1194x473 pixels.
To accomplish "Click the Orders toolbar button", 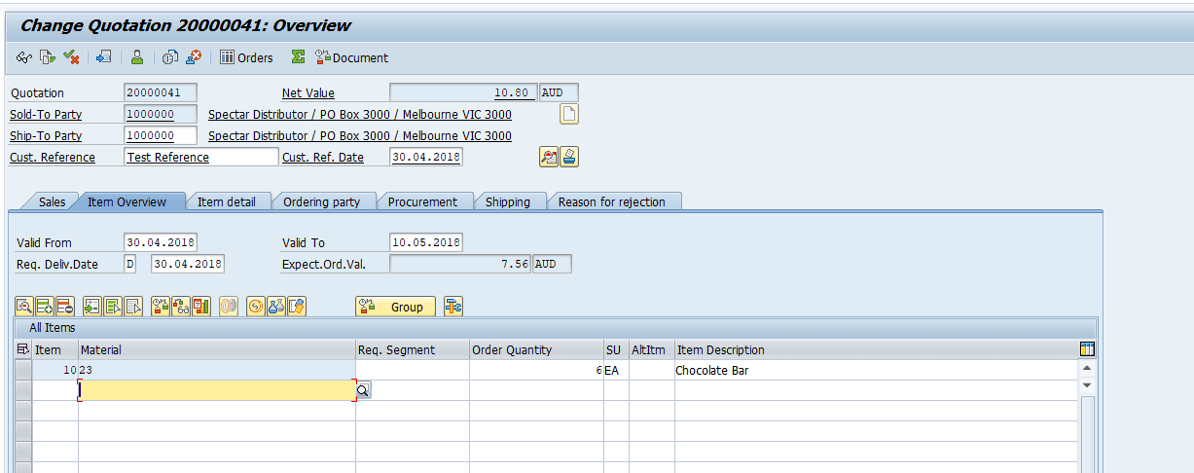I will (x=246, y=57).
